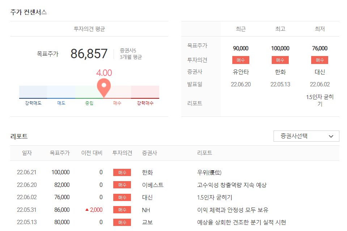This screenshot has width=347, height=231.
Task: Click the 86,000 target price for NH
Action: (62, 210)
